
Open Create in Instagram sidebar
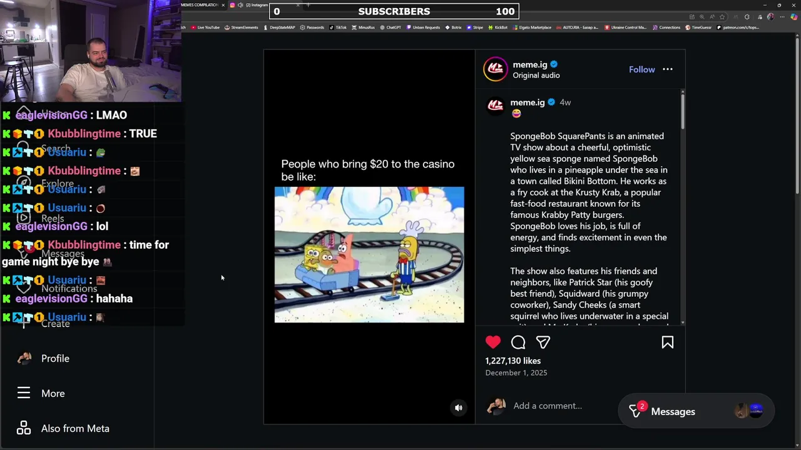(55, 323)
